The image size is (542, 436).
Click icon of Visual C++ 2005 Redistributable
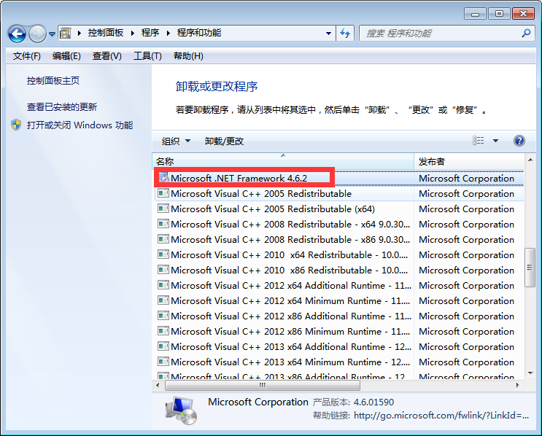(163, 193)
